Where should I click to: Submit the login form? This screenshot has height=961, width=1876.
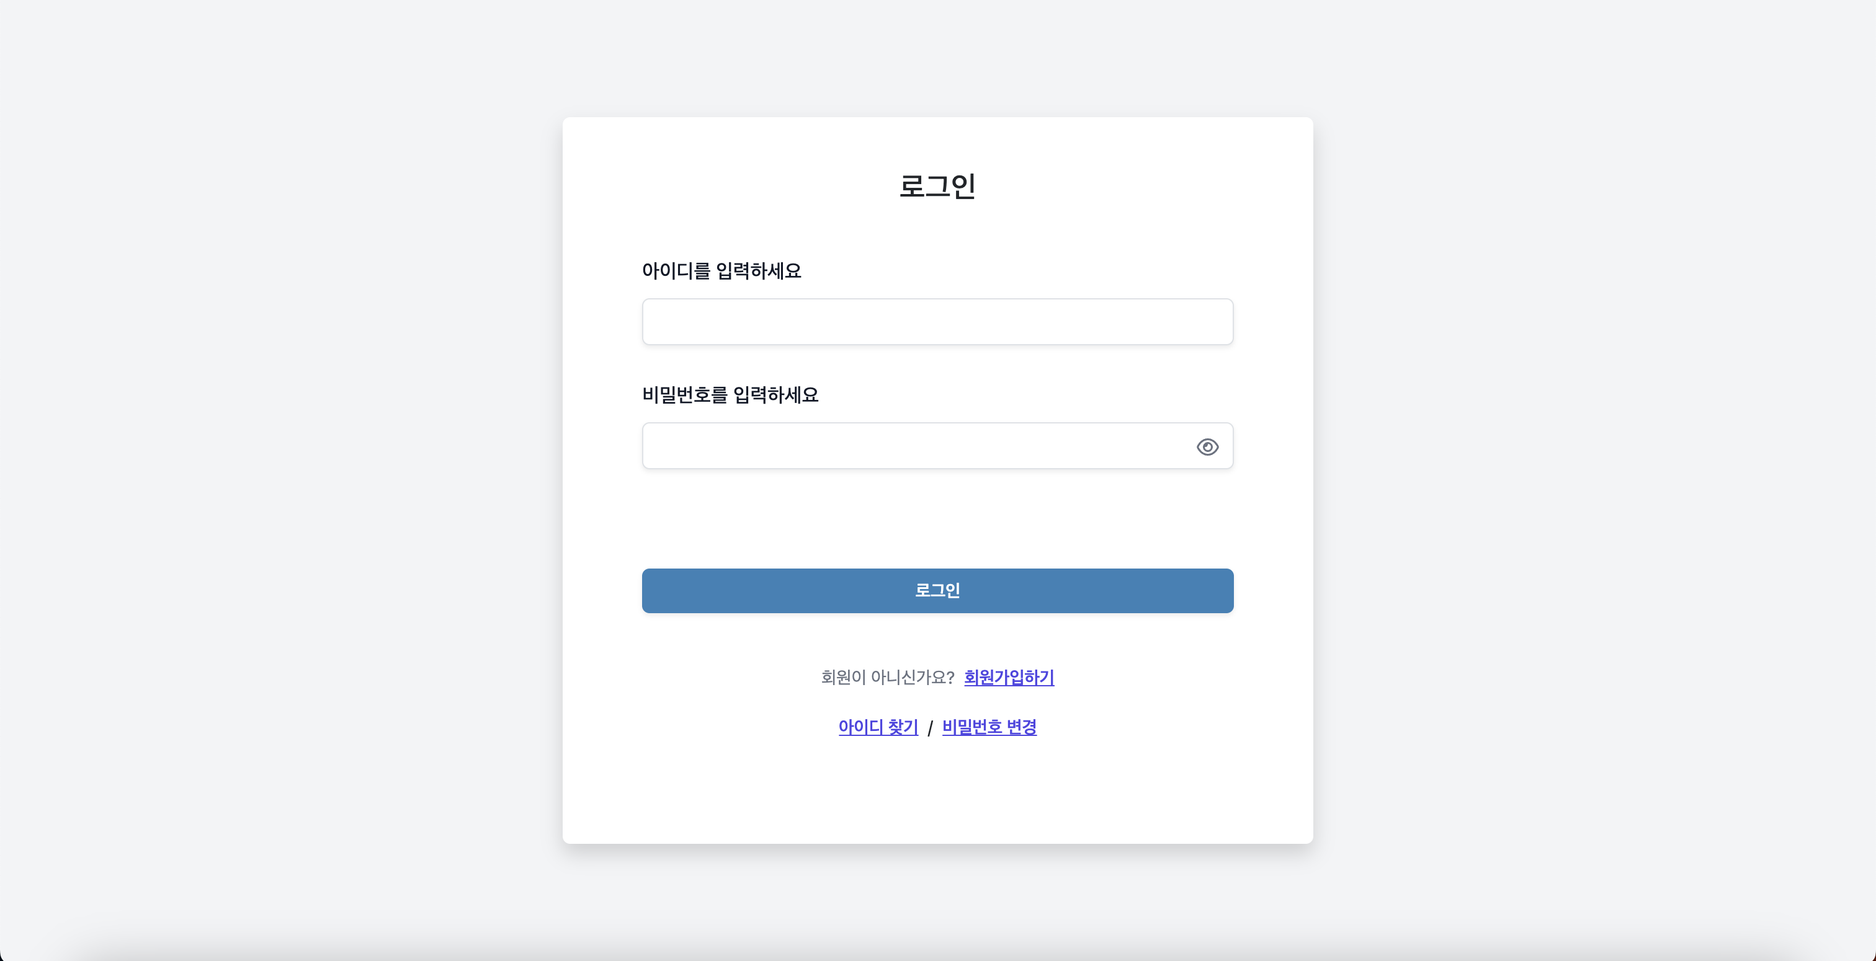(x=937, y=590)
